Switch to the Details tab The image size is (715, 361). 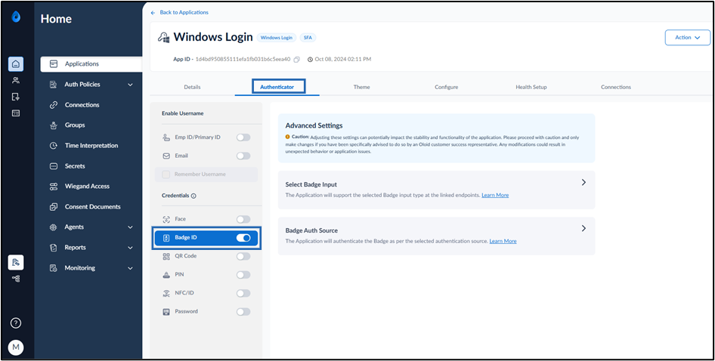192,87
